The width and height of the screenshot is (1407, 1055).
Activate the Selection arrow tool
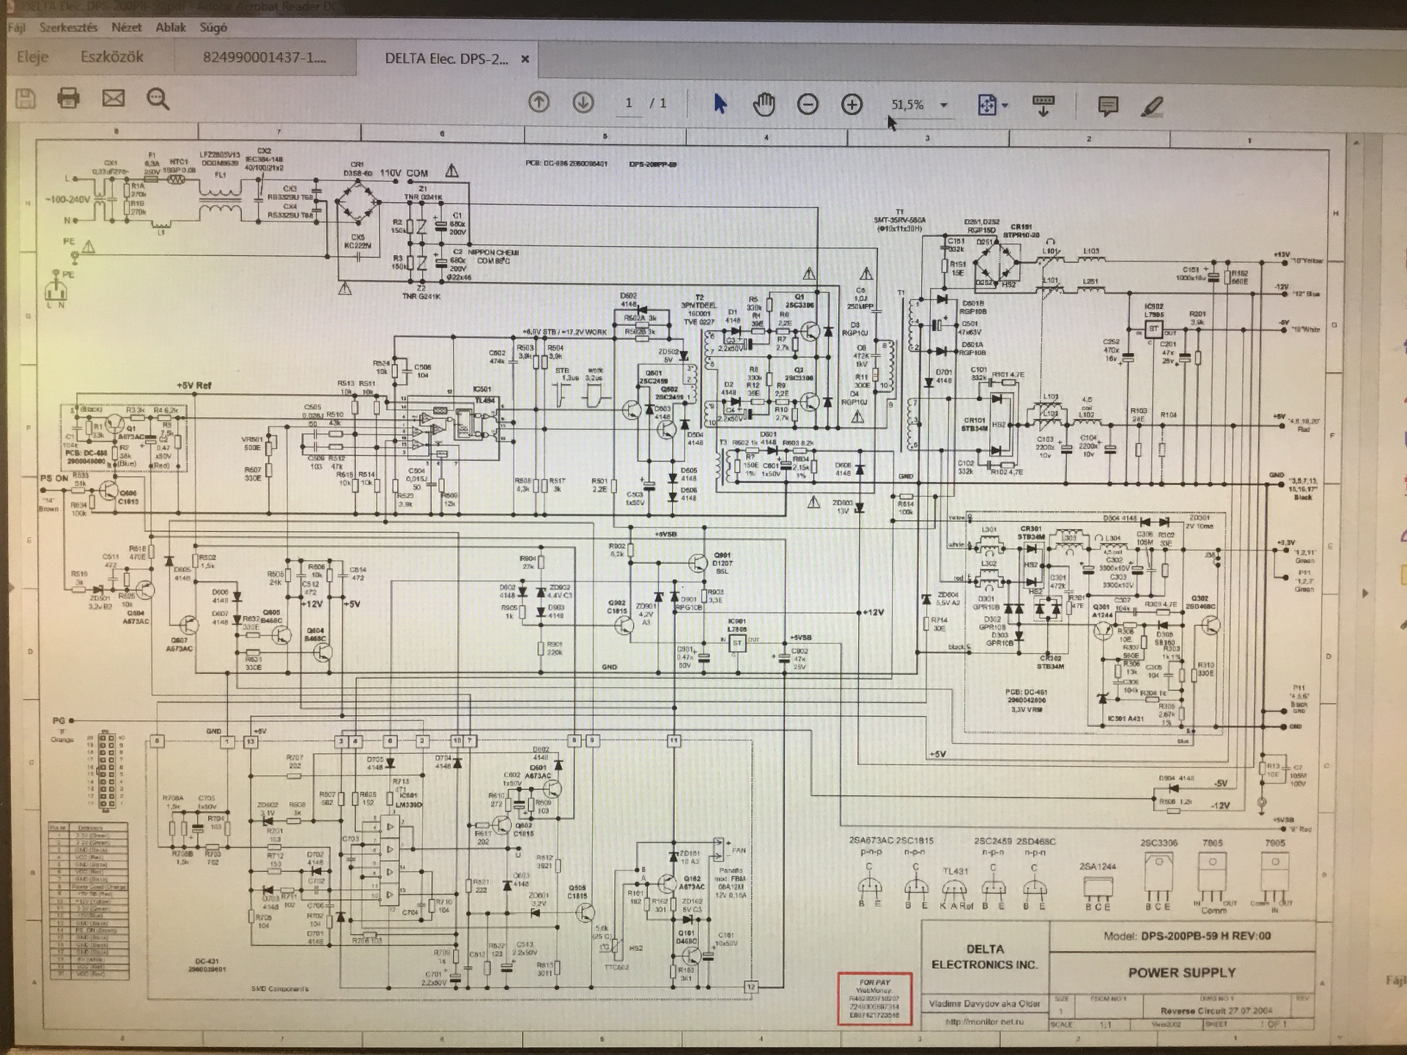click(x=720, y=104)
